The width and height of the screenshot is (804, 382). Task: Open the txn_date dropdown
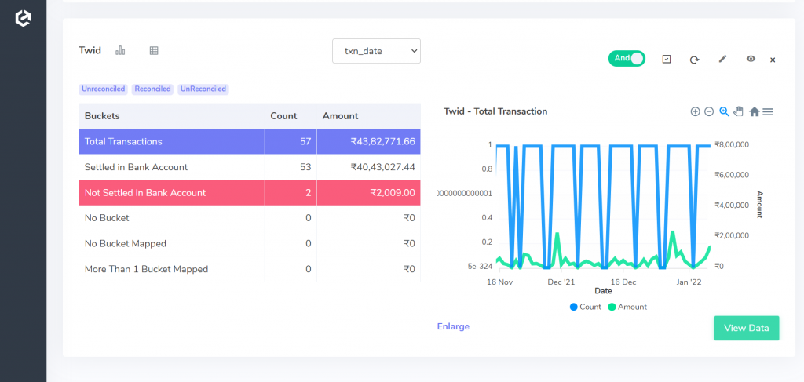tap(376, 51)
